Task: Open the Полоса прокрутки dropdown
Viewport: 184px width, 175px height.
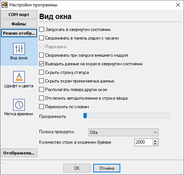Action: click(123, 132)
